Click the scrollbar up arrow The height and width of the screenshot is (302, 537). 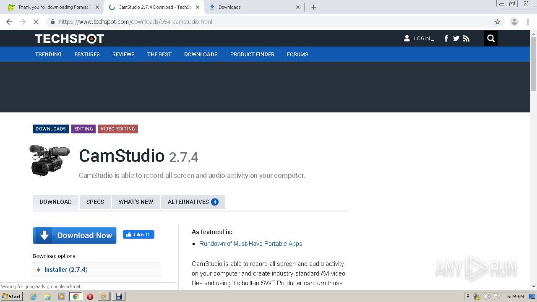coord(534,34)
